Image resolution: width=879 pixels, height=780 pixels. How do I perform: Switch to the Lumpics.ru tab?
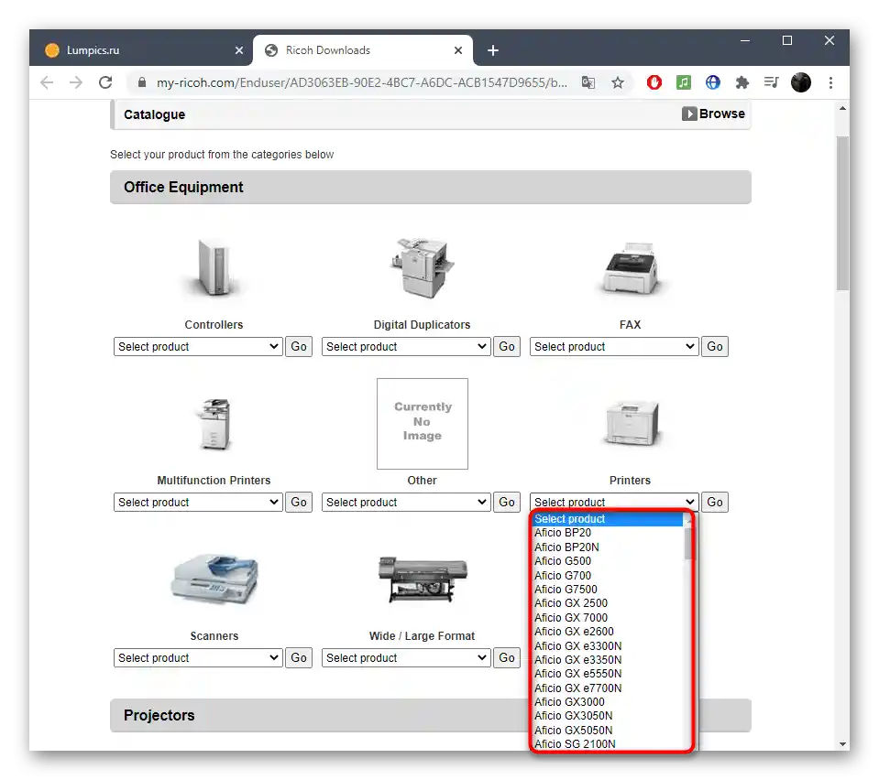(x=143, y=50)
